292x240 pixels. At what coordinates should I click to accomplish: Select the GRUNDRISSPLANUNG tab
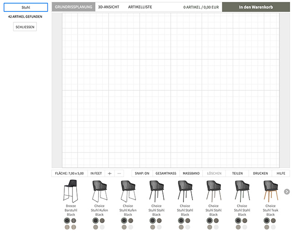73,7
